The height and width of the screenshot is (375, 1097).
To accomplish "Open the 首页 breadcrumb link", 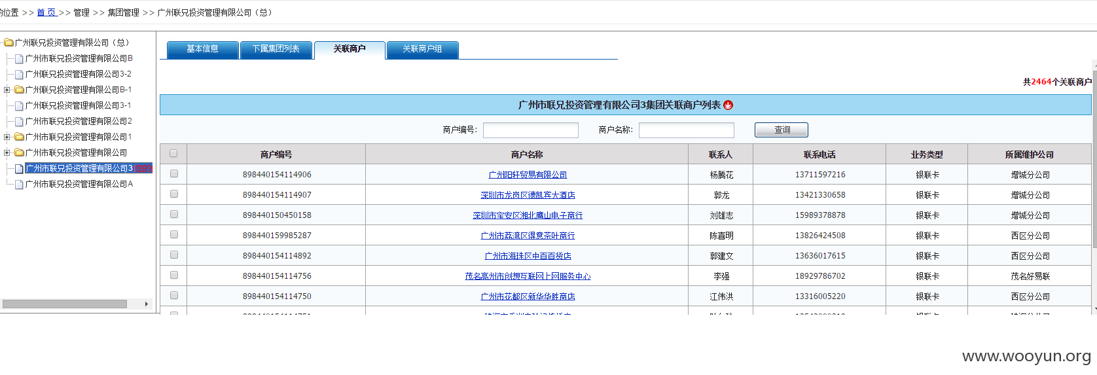I will point(46,12).
